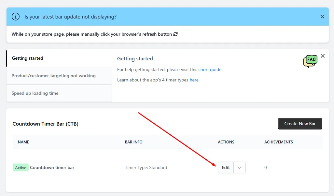This screenshot has width=334, height=196.
Task: Click the info icon in blue banner
Action: coord(16,17)
